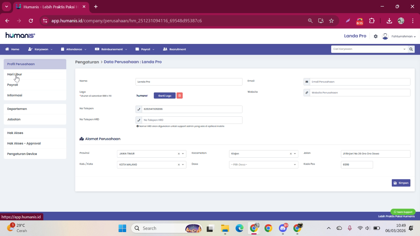Open Discord from the taskbar
This screenshot has width=420, height=236.
pos(283,228)
